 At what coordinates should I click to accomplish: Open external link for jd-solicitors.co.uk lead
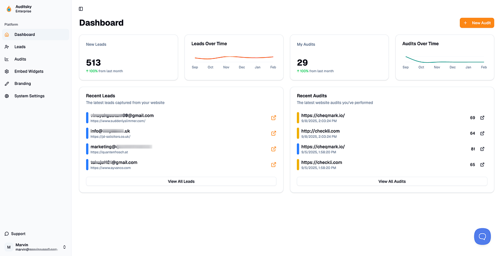[x=274, y=133]
